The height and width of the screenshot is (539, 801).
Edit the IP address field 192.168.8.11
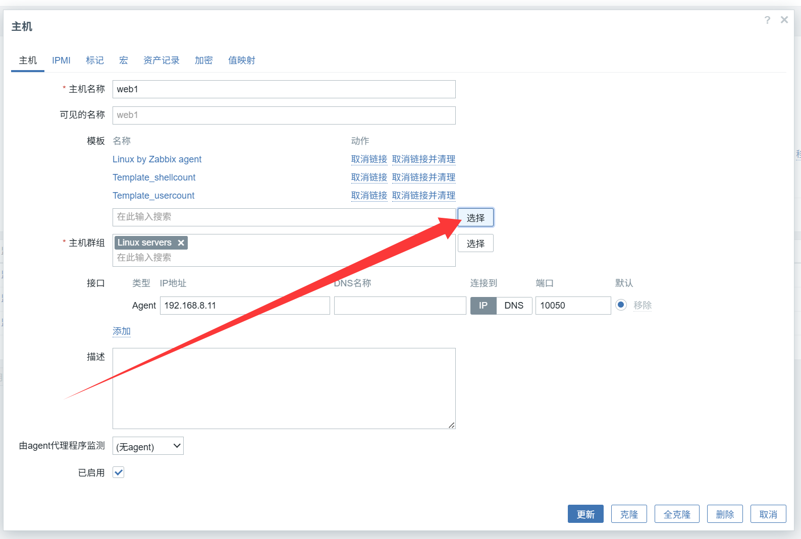[245, 306]
